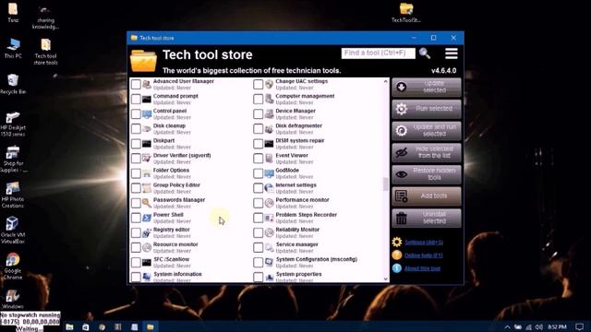Click the Advanced User Manager tool icon
This screenshot has width=591, height=332.
pyautogui.click(x=147, y=84)
